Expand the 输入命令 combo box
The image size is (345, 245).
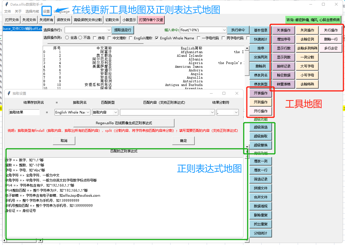224,30
